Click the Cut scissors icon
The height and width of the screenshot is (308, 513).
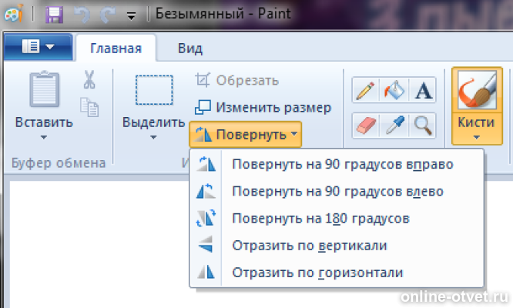click(89, 79)
